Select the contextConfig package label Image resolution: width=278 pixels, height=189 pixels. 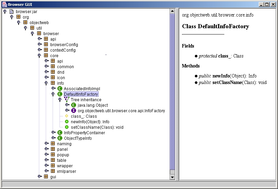tap(63, 50)
